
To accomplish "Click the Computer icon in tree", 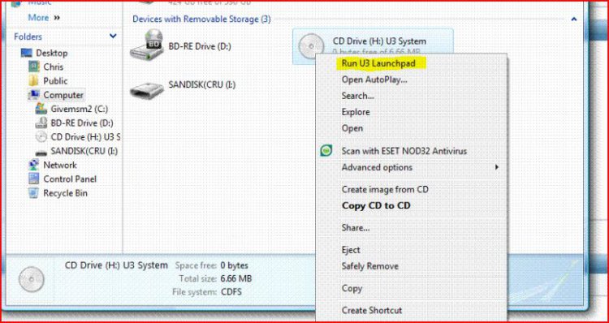I will 34,95.
